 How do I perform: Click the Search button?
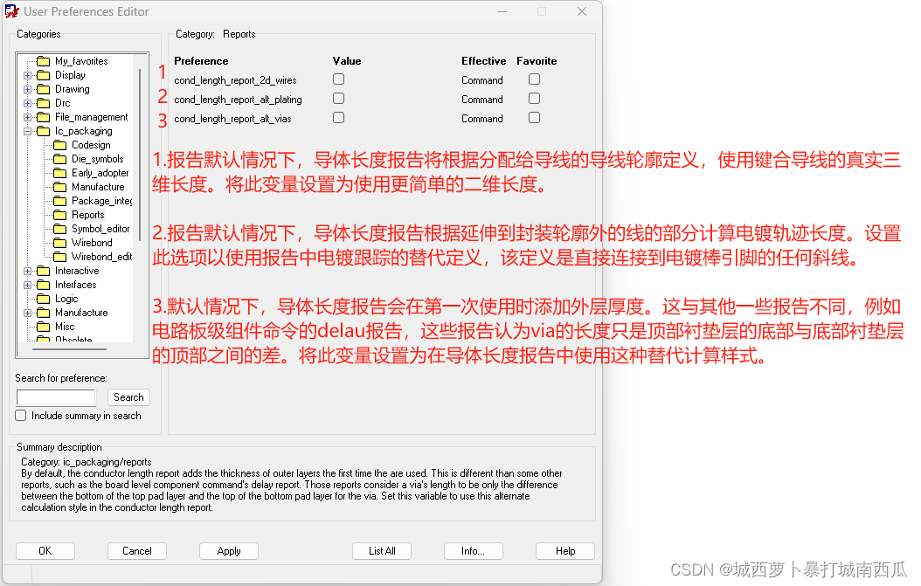128,397
